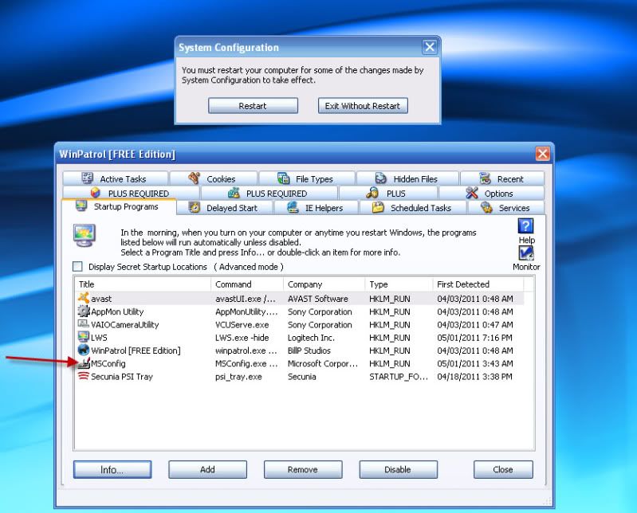
Task: Click the LWS row icon
Action: [x=84, y=337]
